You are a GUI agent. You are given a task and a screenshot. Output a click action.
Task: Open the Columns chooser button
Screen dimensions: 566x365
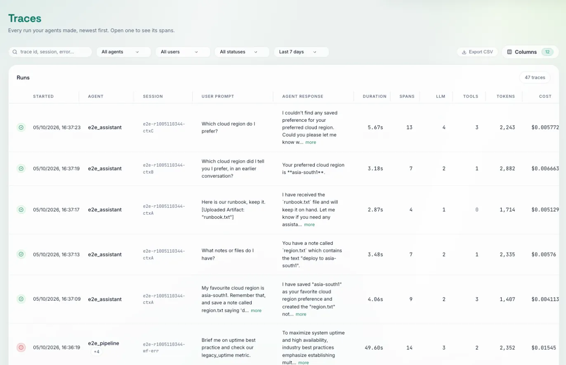tap(530, 52)
